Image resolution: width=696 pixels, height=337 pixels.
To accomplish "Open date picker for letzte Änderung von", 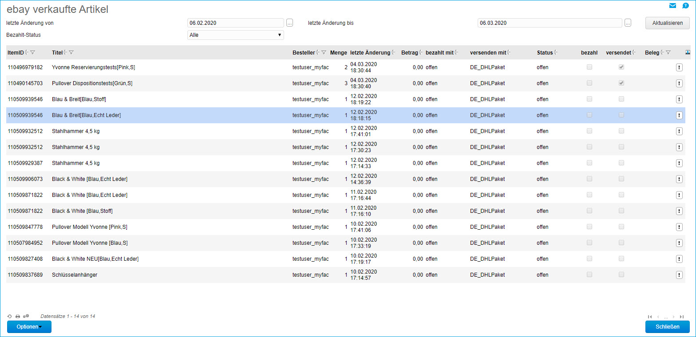I will [x=289, y=23].
